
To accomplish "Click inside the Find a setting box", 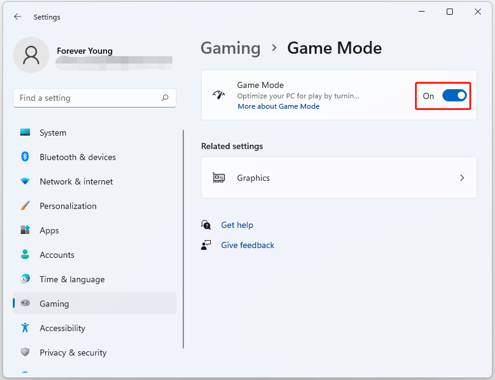I will coord(95,98).
